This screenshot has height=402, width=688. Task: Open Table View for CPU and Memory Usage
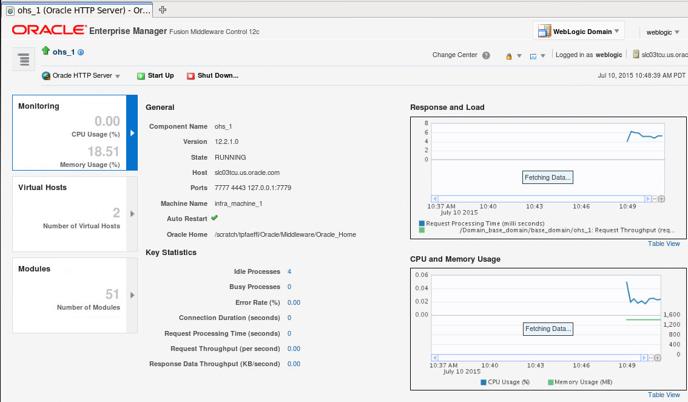pos(664,395)
